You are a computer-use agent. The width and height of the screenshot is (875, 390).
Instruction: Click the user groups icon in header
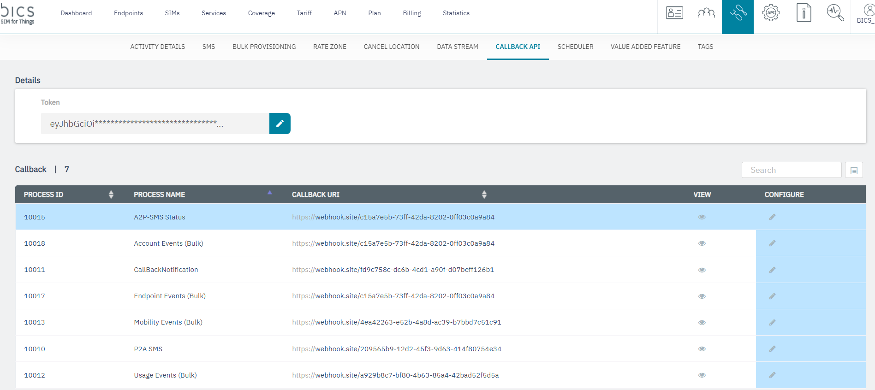coord(706,13)
